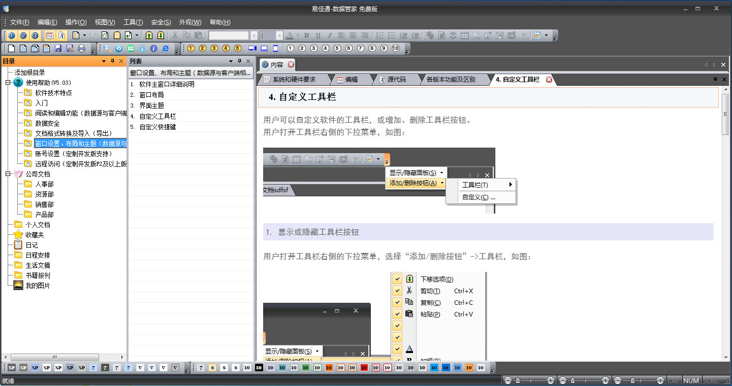
Task: Open the 工具 menu
Action: [134, 22]
